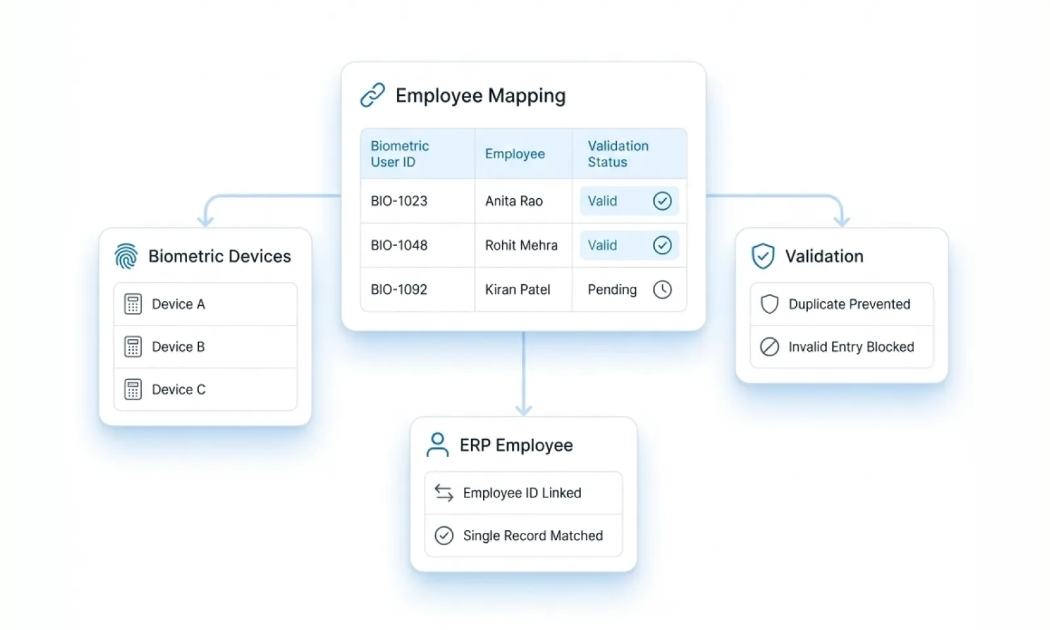Image resolution: width=1050 pixels, height=630 pixels.
Task: Click the blocked circle icon for Invalid Entry
Action: (769, 346)
